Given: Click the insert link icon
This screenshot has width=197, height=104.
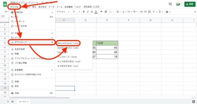Looking at the screenshot, I should point(141,12).
